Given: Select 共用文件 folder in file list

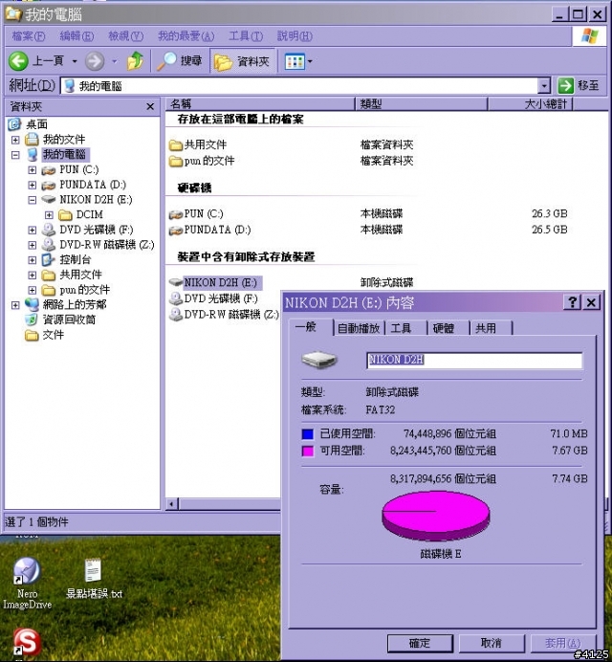Looking at the screenshot, I should 198,144.
